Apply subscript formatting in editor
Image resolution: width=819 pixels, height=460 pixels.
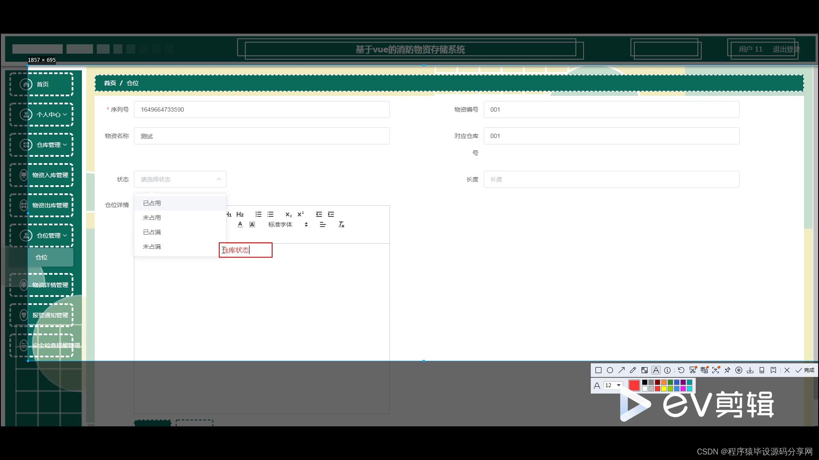click(x=289, y=214)
